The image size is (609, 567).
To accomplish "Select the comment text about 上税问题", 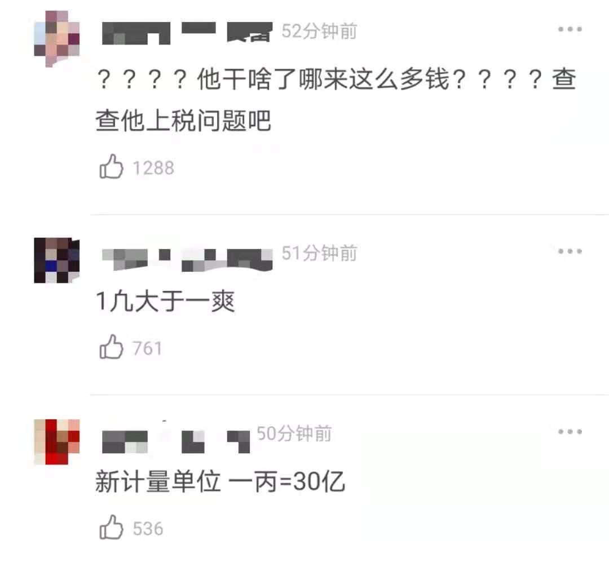I will click(336, 99).
